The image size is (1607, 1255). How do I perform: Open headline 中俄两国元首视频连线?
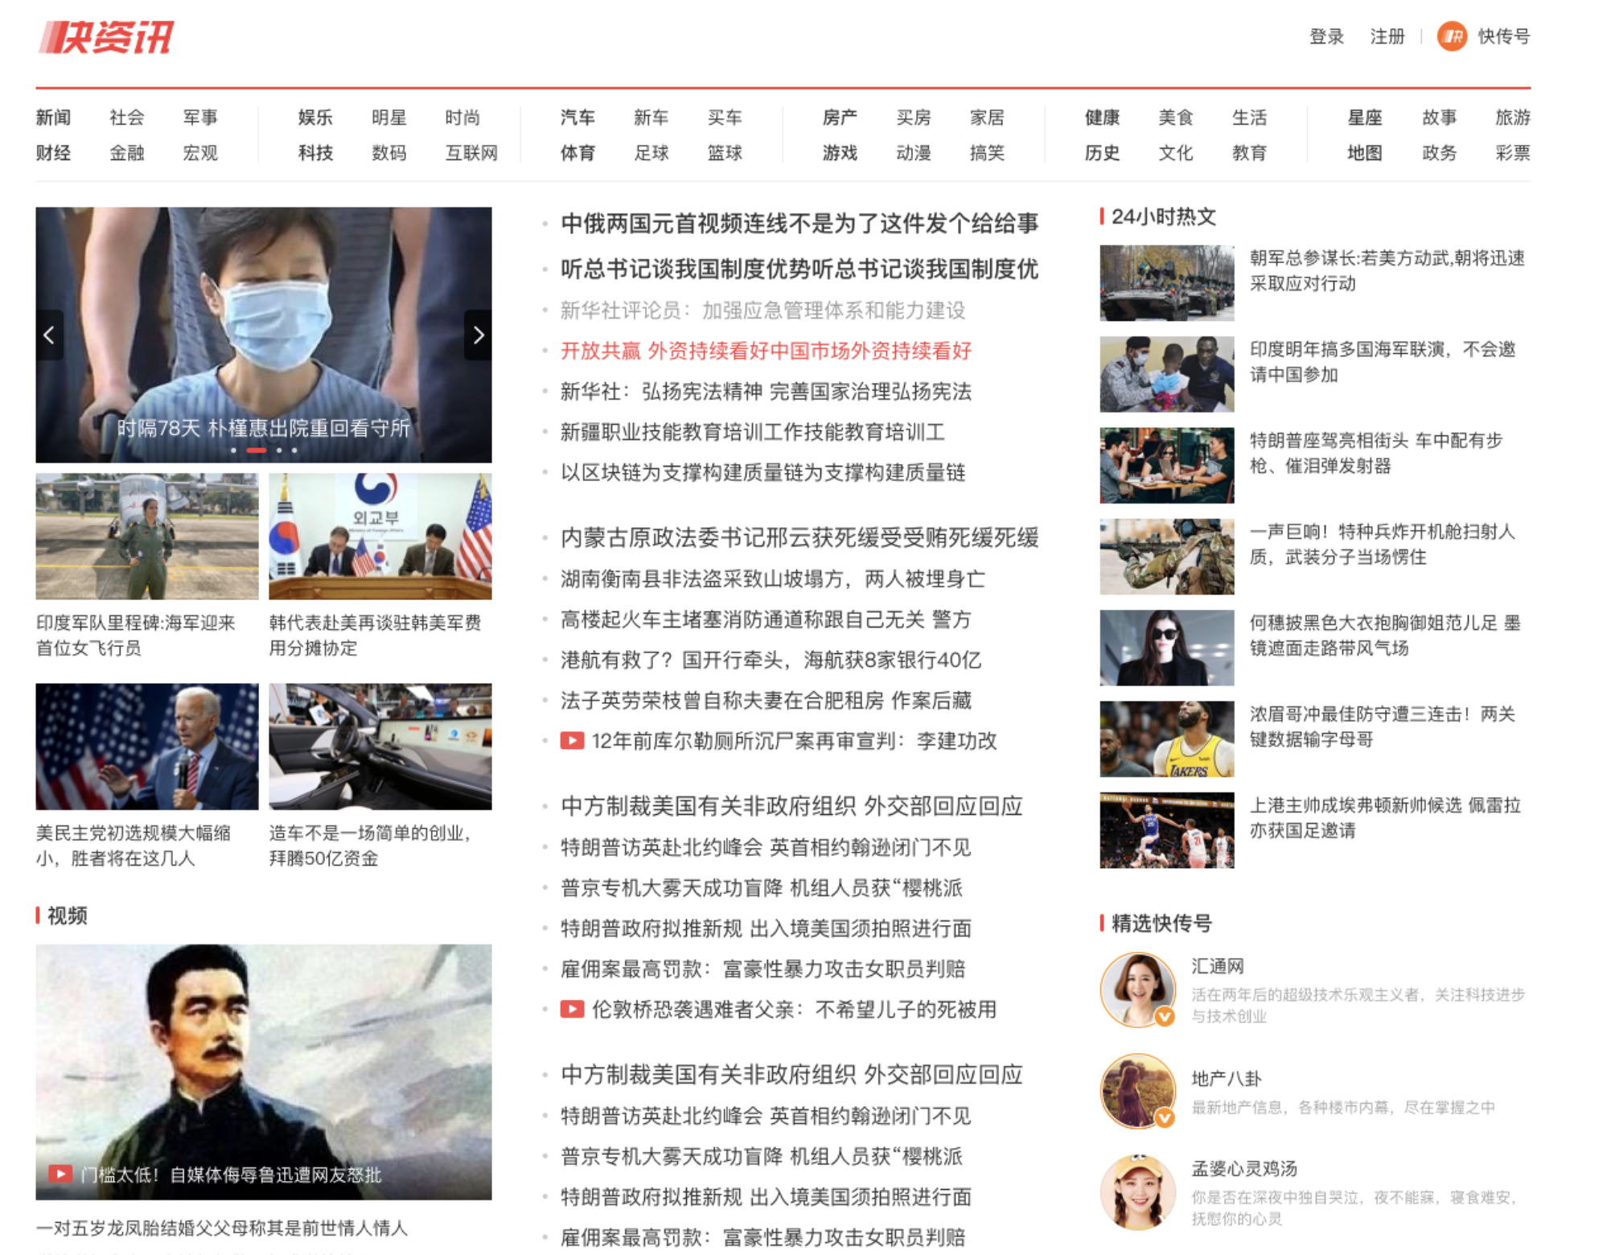coord(799,224)
